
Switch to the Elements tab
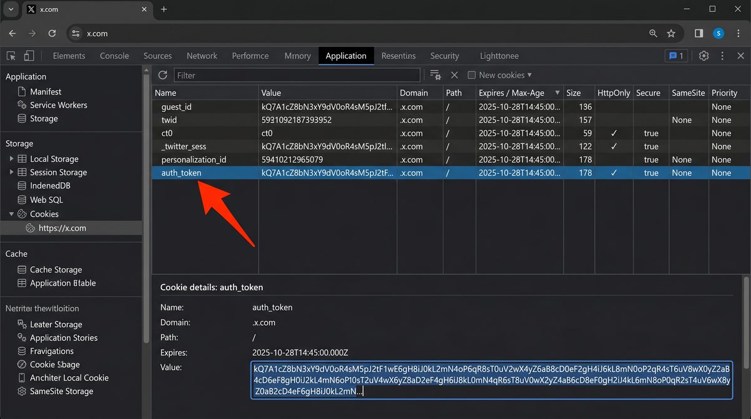69,56
